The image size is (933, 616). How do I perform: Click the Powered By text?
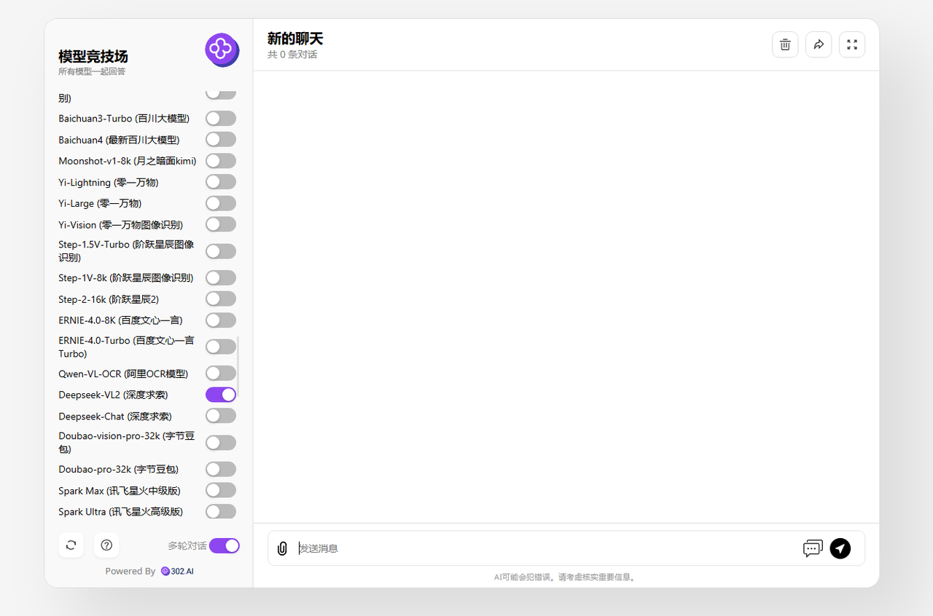coord(130,572)
